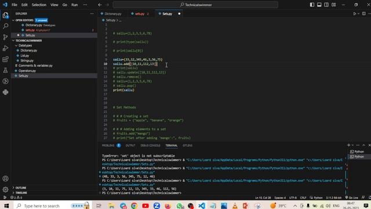Viewport: 371px width, 209px height.
Task: Maximize the panel with the up chevron
Action: click(x=363, y=145)
